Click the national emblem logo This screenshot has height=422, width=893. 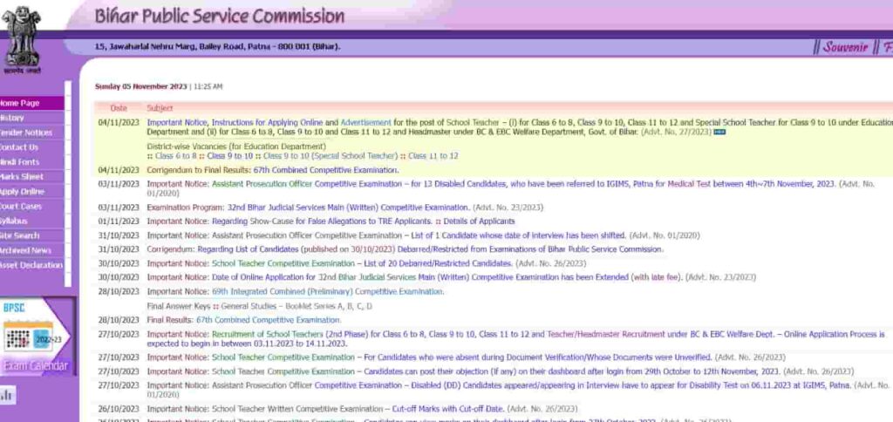coord(22,40)
